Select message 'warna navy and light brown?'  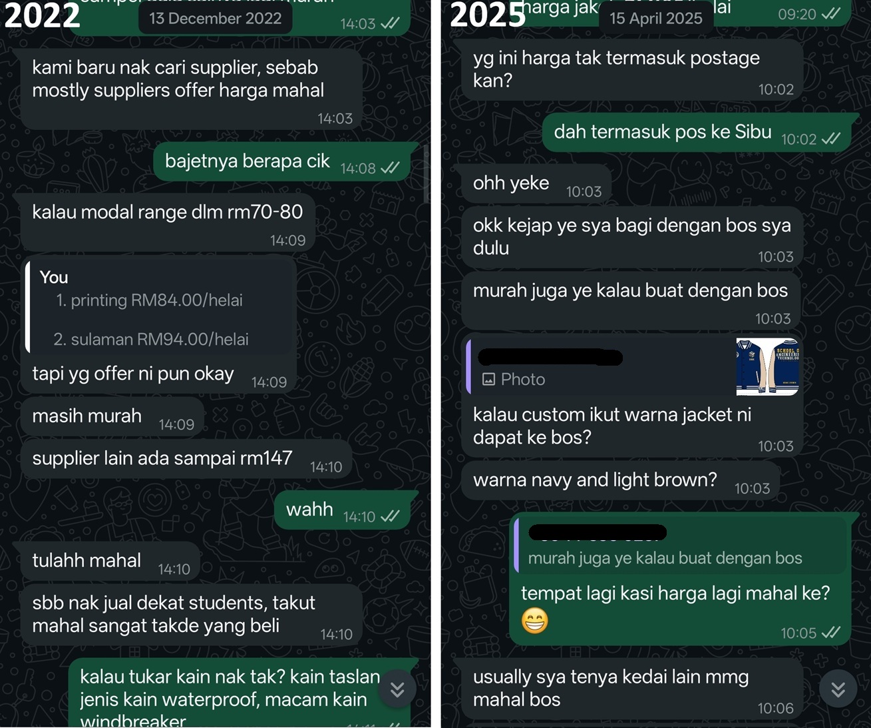pyautogui.click(x=620, y=480)
